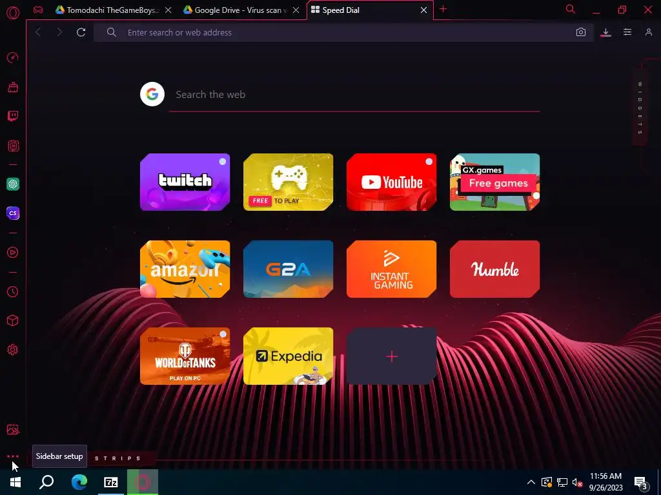
Task: Open GX Control speedometer in sidebar
Action: pyautogui.click(x=13, y=57)
